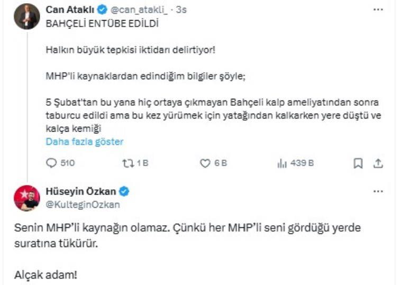Bookmark Can Ataklı's tweet

point(358,163)
